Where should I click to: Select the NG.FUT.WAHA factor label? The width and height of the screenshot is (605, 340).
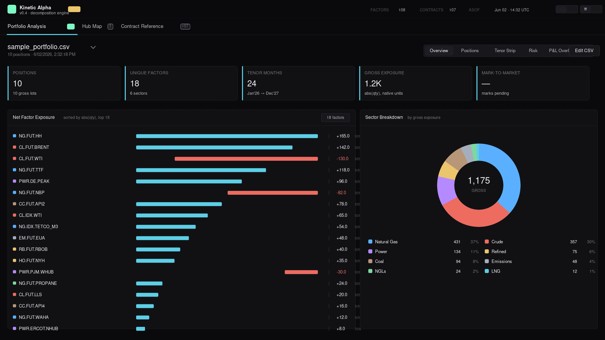pos(34,317)
